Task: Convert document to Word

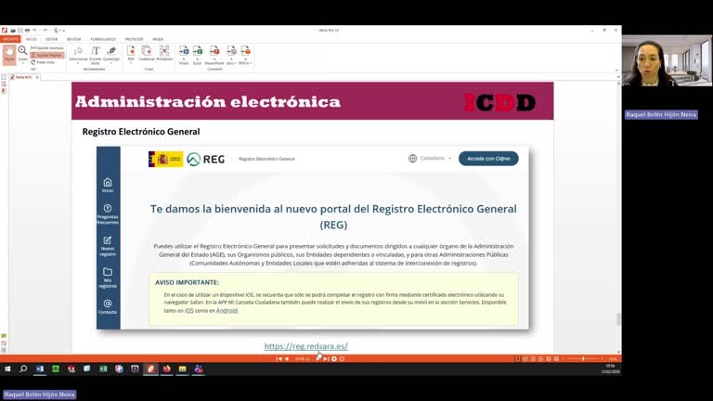Action: [x=184, y=55]
